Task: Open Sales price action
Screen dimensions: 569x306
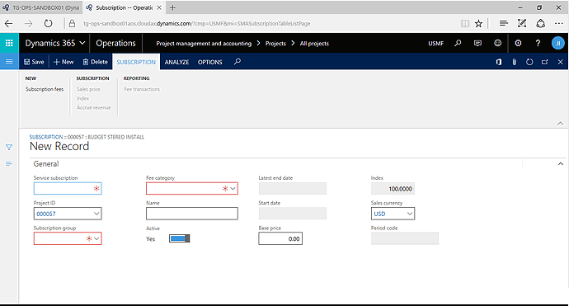Action: pos(88,89)
